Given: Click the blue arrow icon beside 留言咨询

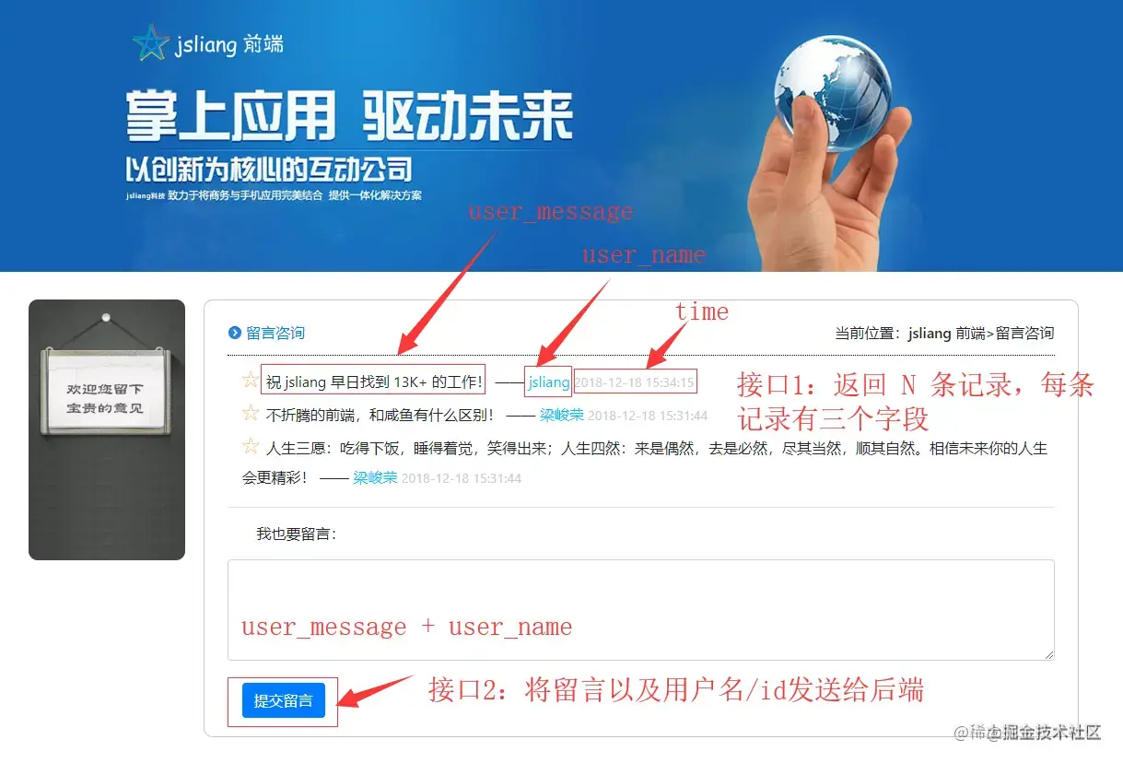Looking at the screenshot, I should [x=235, y=334].
